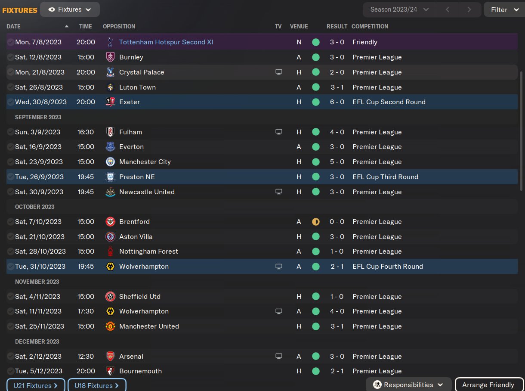Click the TV icon on Crystal Palace row
The width and height of the screenshot is (525, 391).
coord(278,72)
